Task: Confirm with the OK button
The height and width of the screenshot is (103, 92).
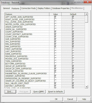Action: point(56,99)
